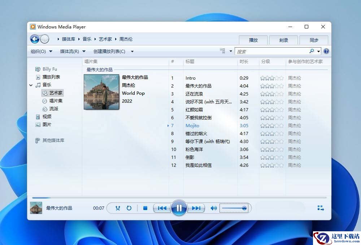Expand the 媒体流(R) dropdown
The width and height of the screenshot is (361, 245).
[x=73, y=51]
